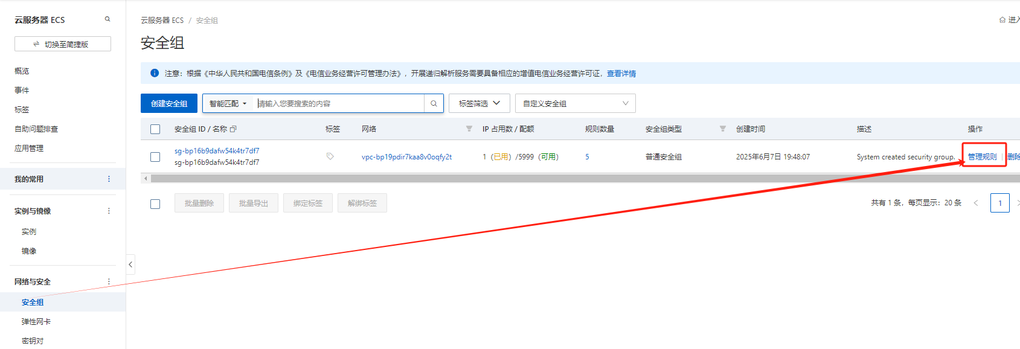Click the 实例与镜像 section header

[x=33, y=211]
